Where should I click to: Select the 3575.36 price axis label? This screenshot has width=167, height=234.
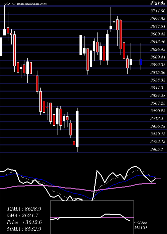[158, 73]
